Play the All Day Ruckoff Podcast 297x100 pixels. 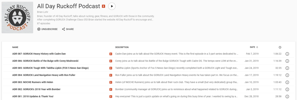click(112, 6)
